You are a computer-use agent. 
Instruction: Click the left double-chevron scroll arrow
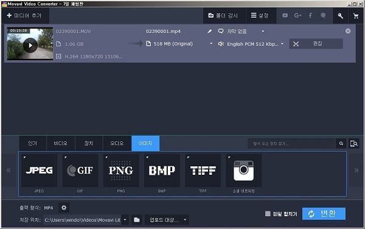point(9,171)
